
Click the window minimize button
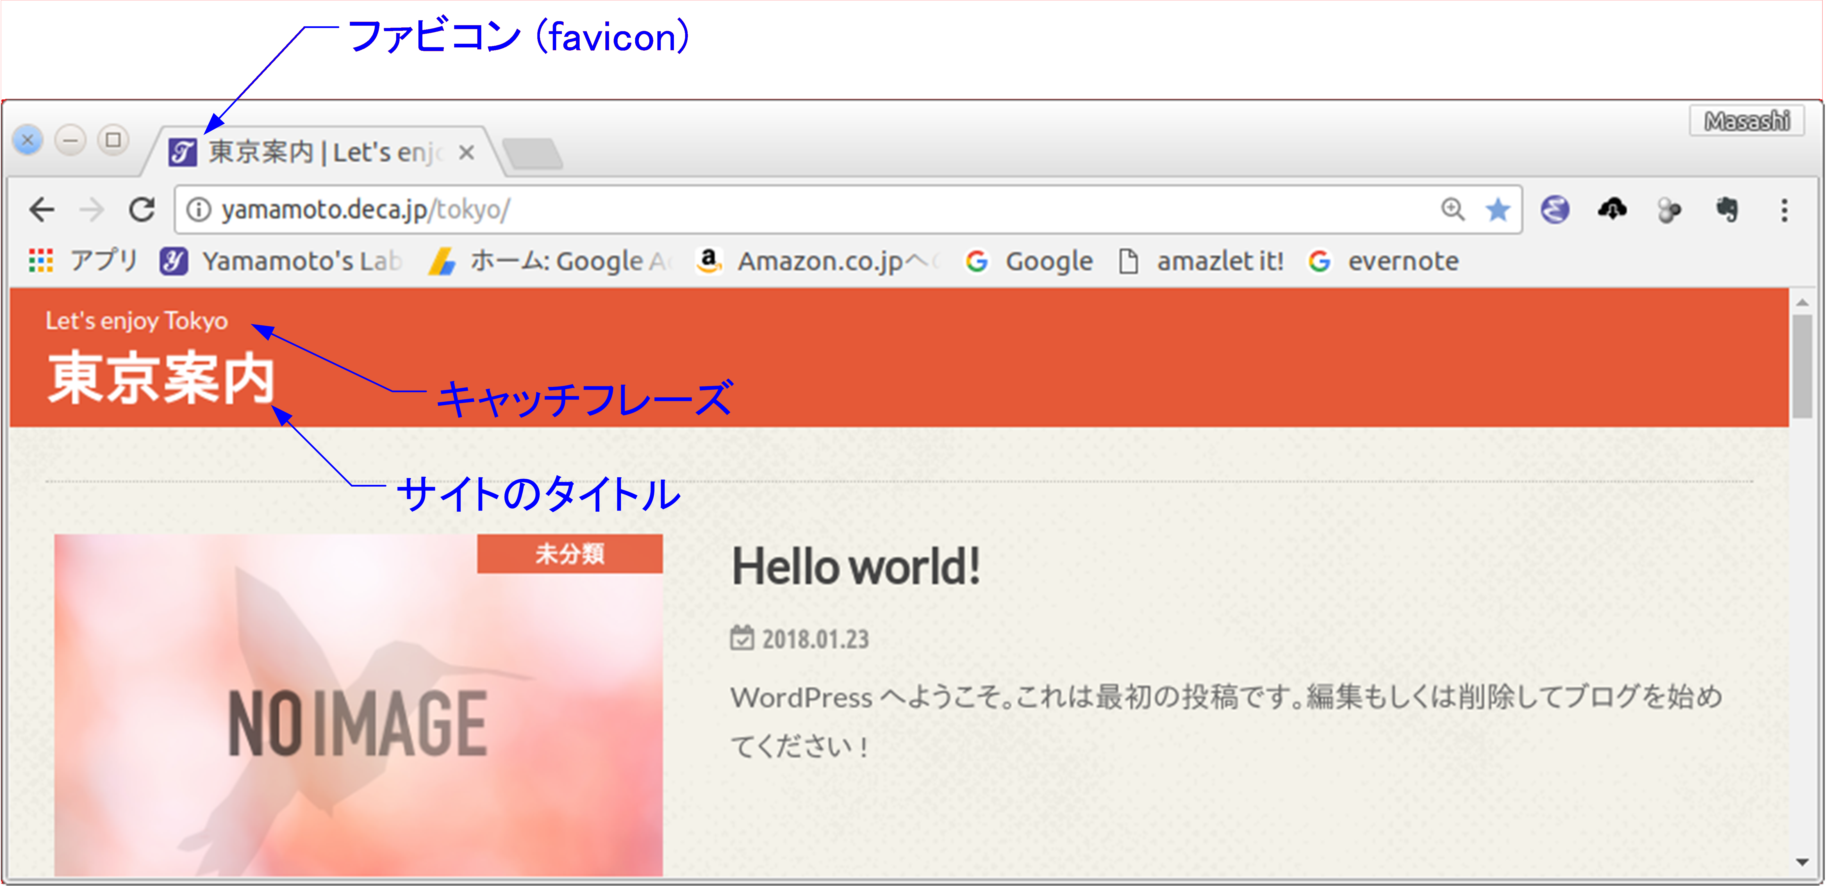tap(70, 140)
